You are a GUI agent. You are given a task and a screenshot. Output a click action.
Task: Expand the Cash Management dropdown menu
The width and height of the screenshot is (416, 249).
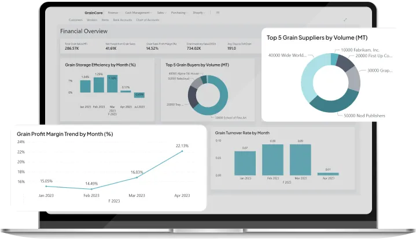(x=138, y=12)
